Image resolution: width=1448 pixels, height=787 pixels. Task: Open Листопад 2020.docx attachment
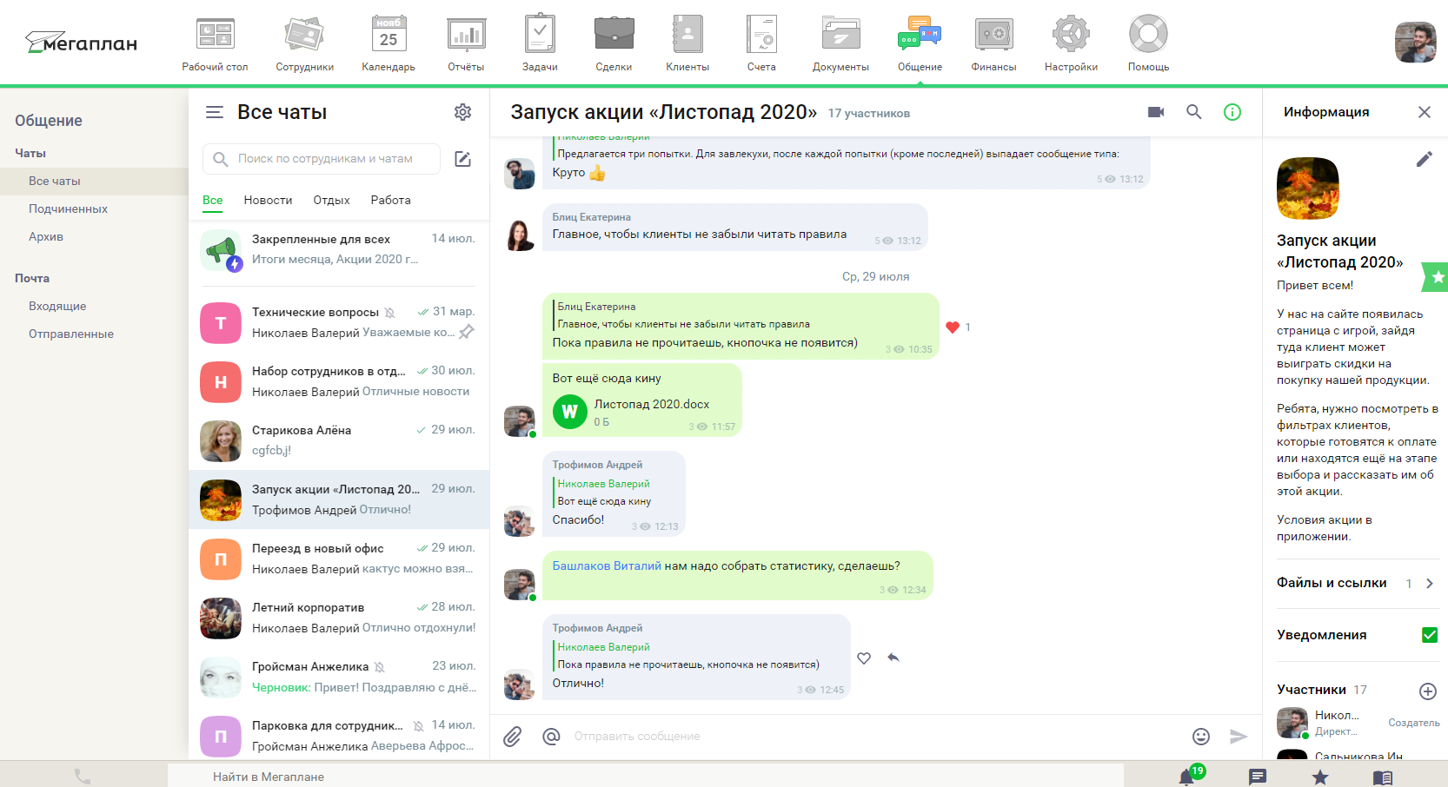(631, 412)
